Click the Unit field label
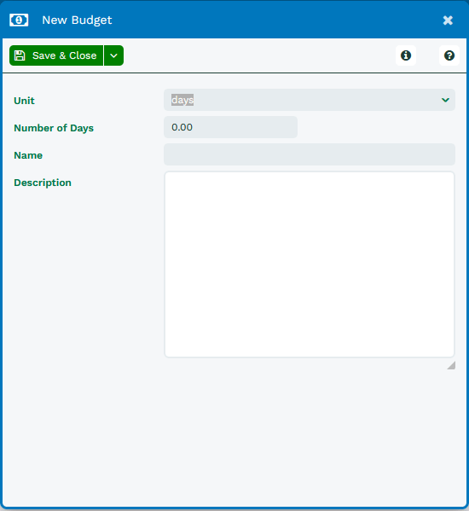This screenshot has width=469, height=511. click(24, 101)
